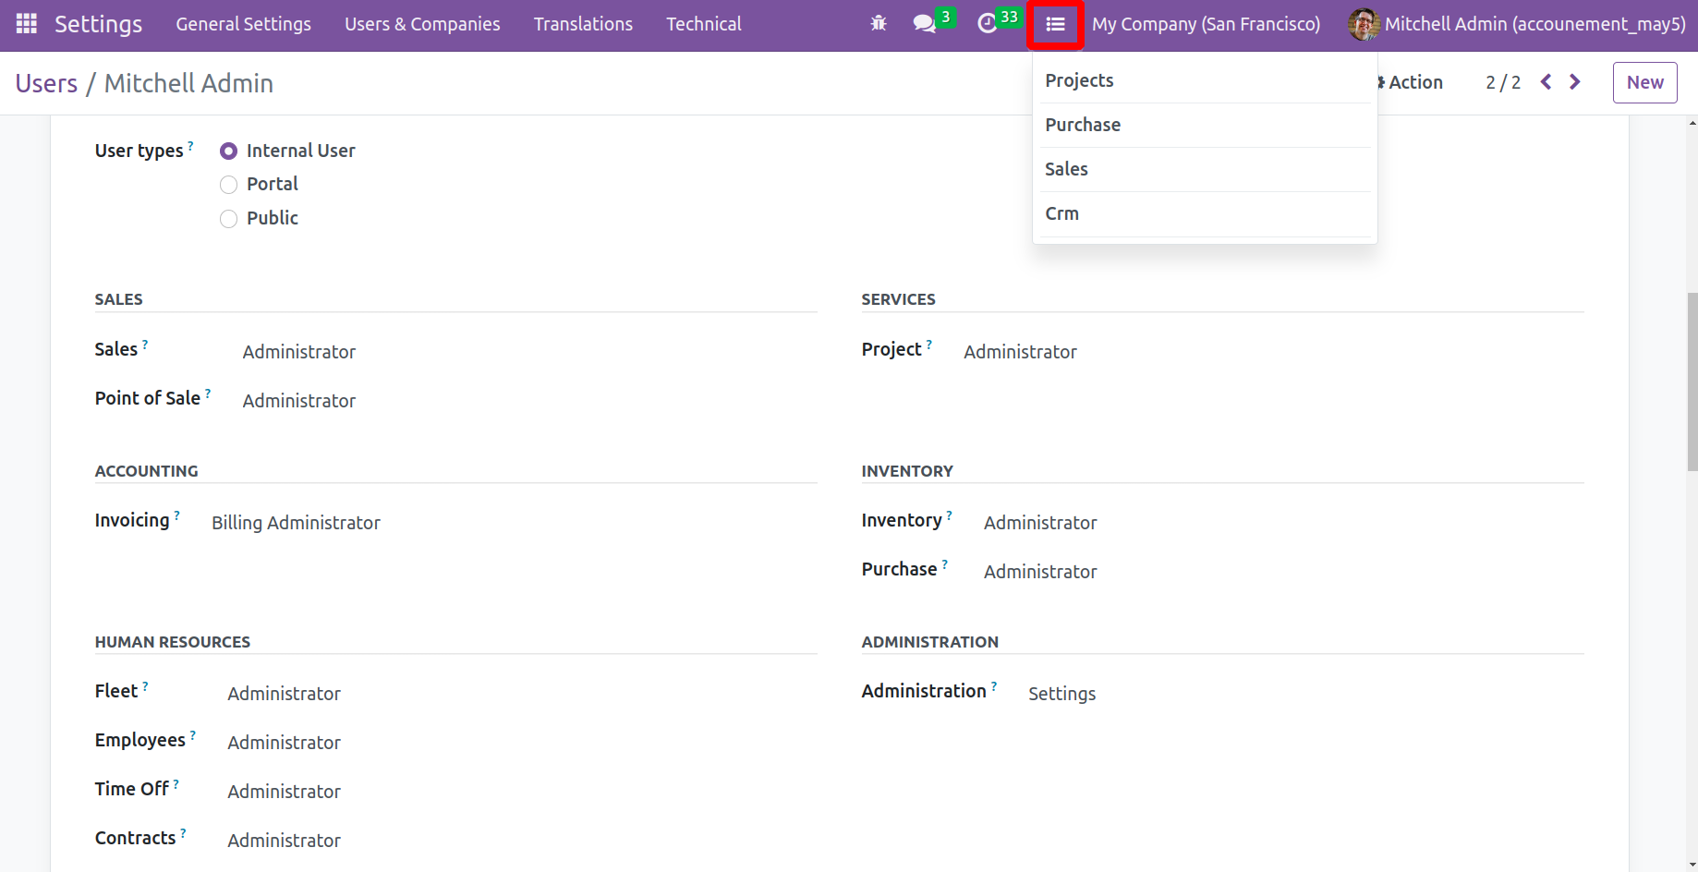Go to previous user record arrow
The width and height of the screenshot is (1698, 872).
tap(1546, 82)
